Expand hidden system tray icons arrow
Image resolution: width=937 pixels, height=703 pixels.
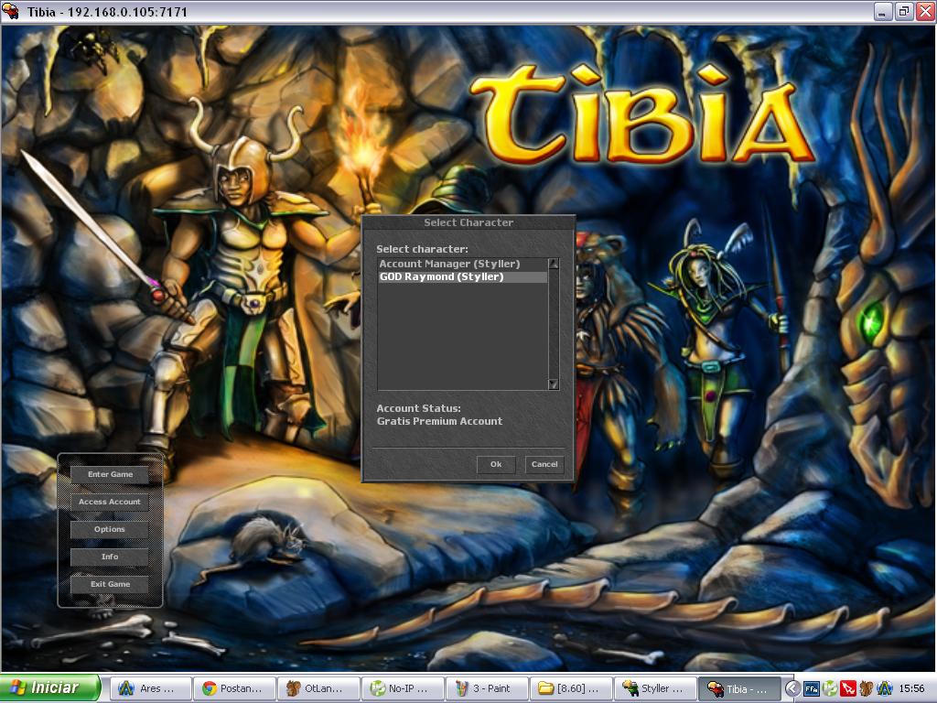pos(792,688)
